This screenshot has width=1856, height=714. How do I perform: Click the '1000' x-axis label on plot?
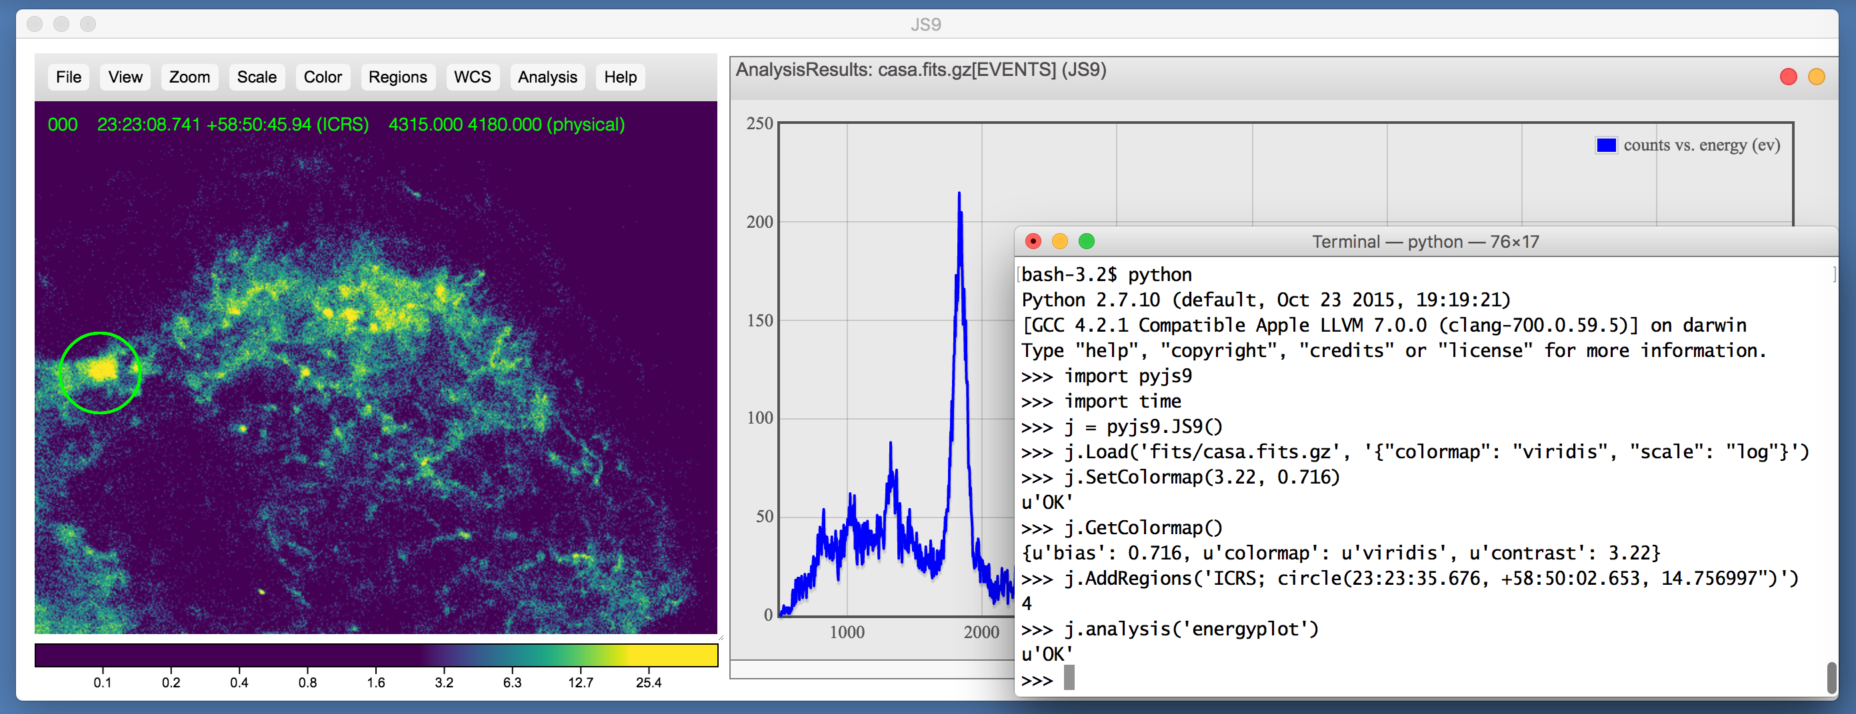(847, 633)
